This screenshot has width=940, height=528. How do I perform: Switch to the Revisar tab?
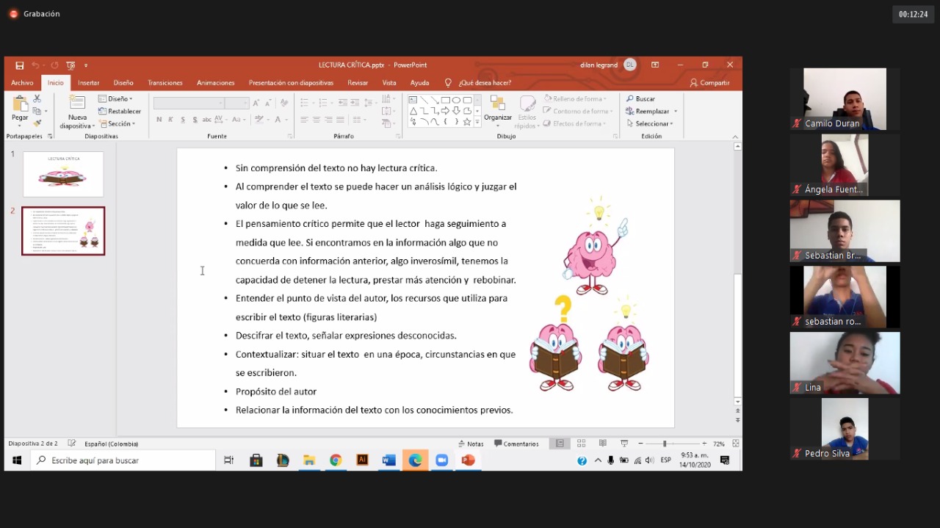[x=358, y=83]
